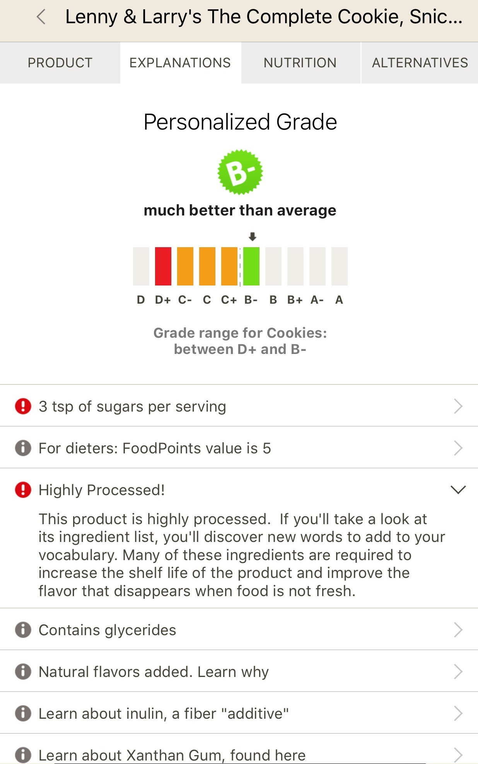Collapse the Highly Processed section chevron
Screen dimensions: 478x764
(458, 490)
